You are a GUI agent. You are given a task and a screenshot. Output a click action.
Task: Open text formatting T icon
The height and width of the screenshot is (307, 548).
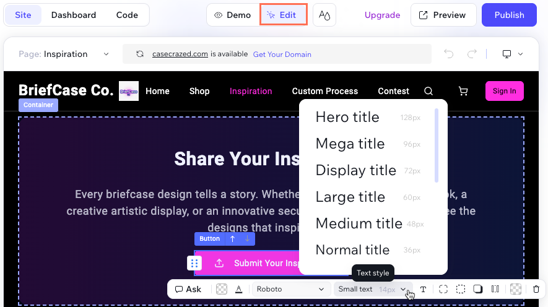tap(424, 289)
